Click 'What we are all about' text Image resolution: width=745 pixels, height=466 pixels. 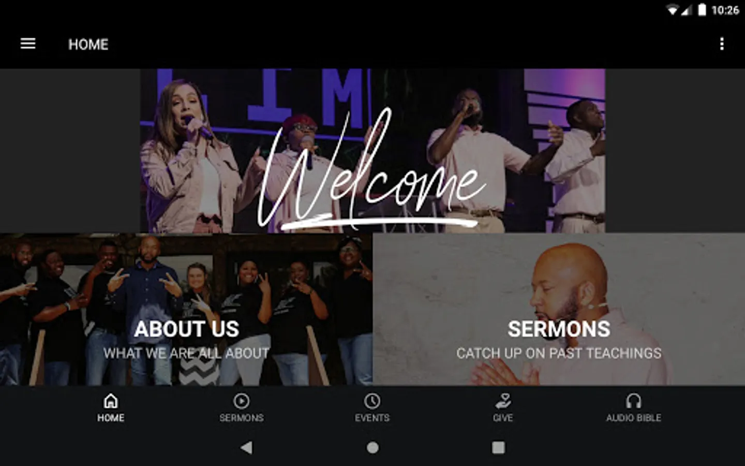186,353
